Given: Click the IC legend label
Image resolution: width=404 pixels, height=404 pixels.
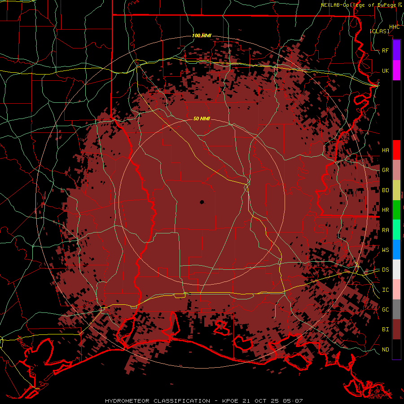Looking at the screenshot, I should 385,290.
